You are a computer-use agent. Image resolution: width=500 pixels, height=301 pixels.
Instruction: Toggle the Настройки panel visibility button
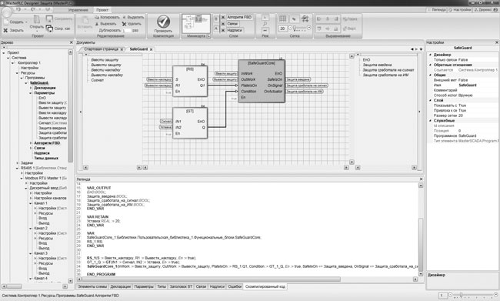click(459, 10)
